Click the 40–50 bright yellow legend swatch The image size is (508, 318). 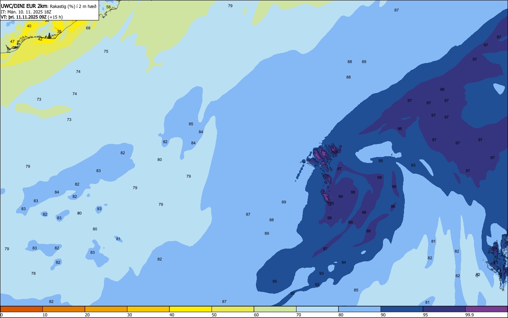(190, 309)
